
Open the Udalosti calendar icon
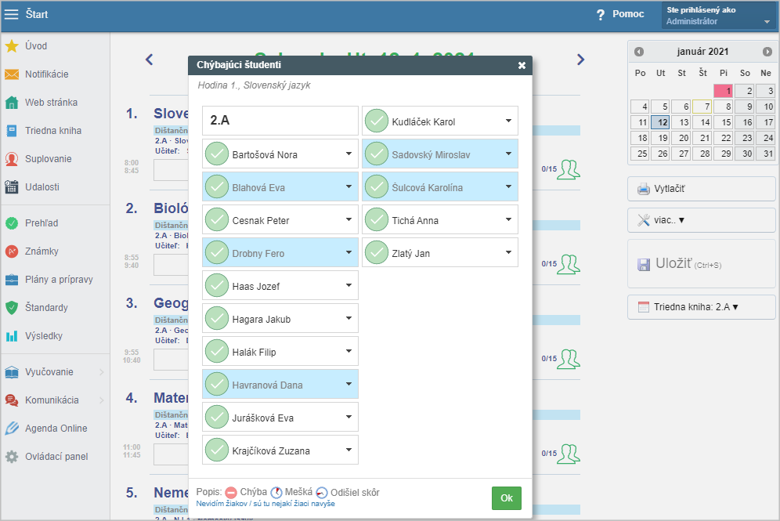coord(12,187)
